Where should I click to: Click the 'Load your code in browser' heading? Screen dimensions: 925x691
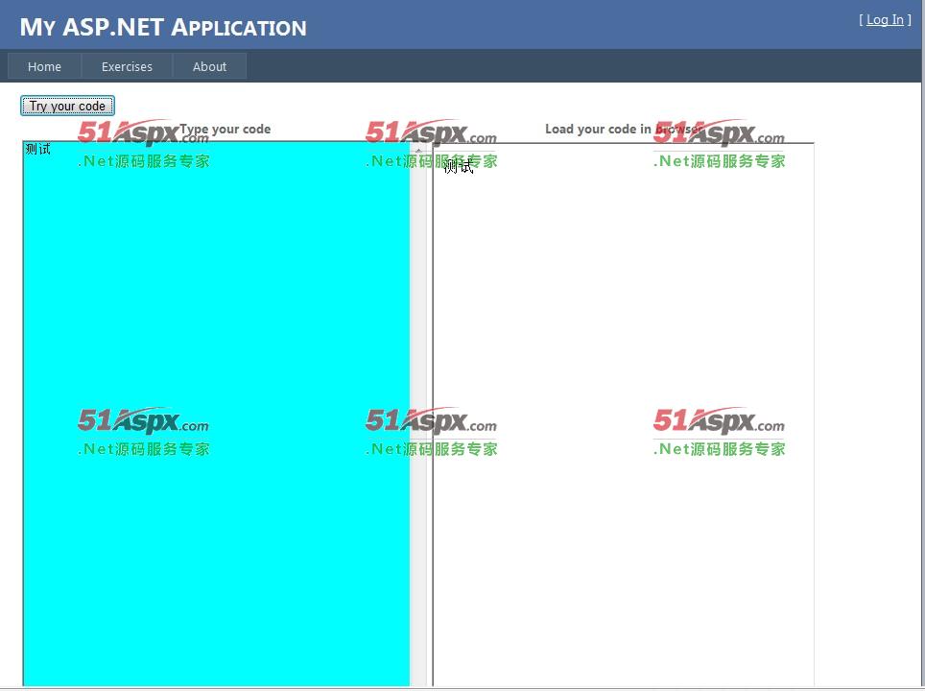(624, 130)
